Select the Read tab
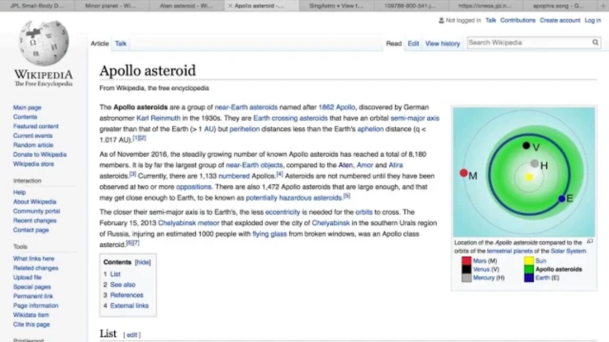The width and height of the screenshot is (609, 342). pos(393,43)
